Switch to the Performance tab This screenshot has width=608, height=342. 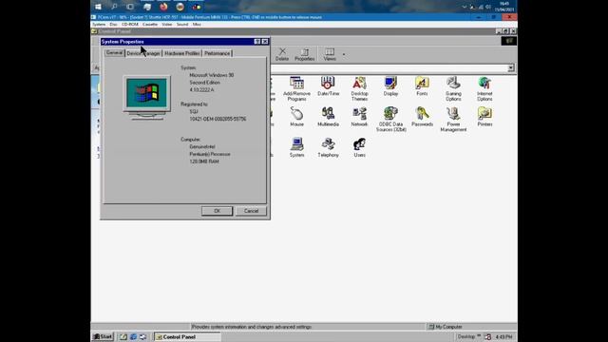tap(218, 53)
